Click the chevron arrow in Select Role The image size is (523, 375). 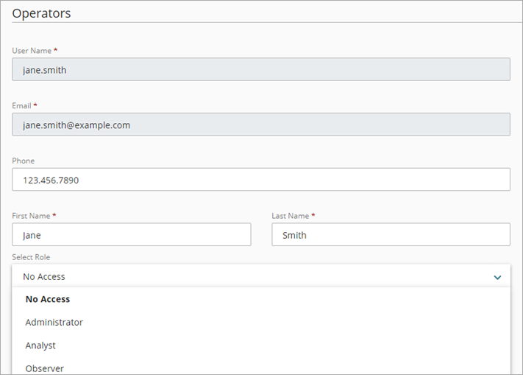(x=498, y=277)
